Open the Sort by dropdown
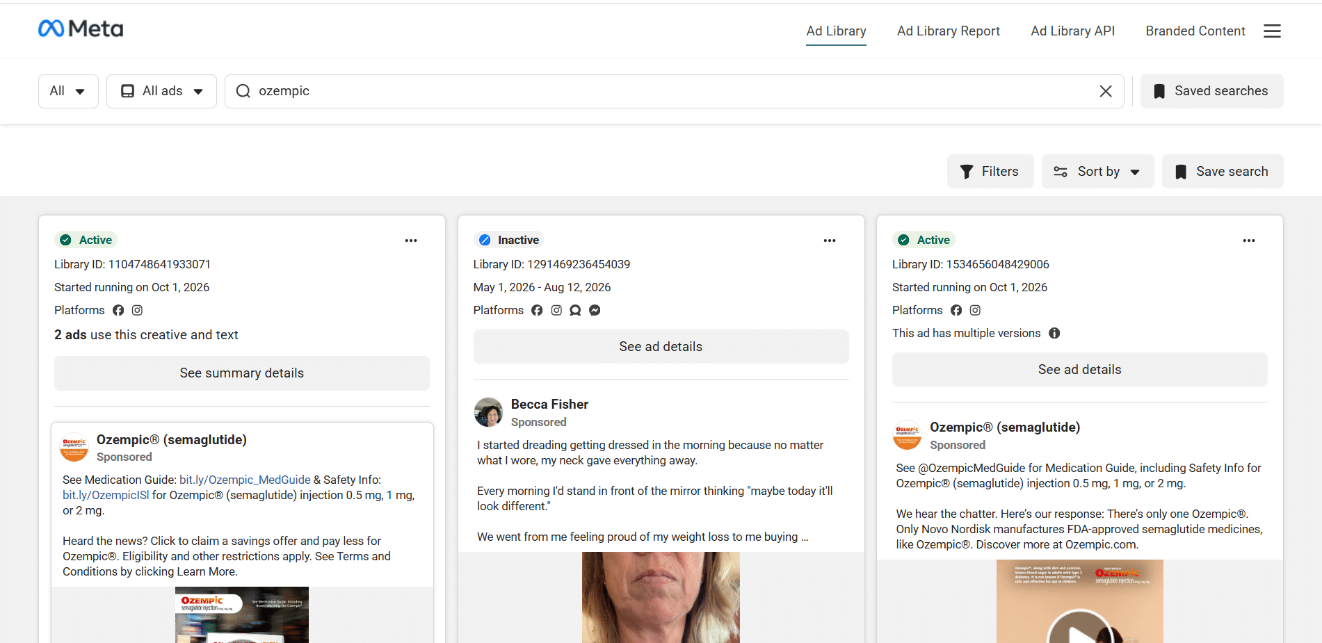Viewport: 1322px width, 643px height. [1097, 172]
